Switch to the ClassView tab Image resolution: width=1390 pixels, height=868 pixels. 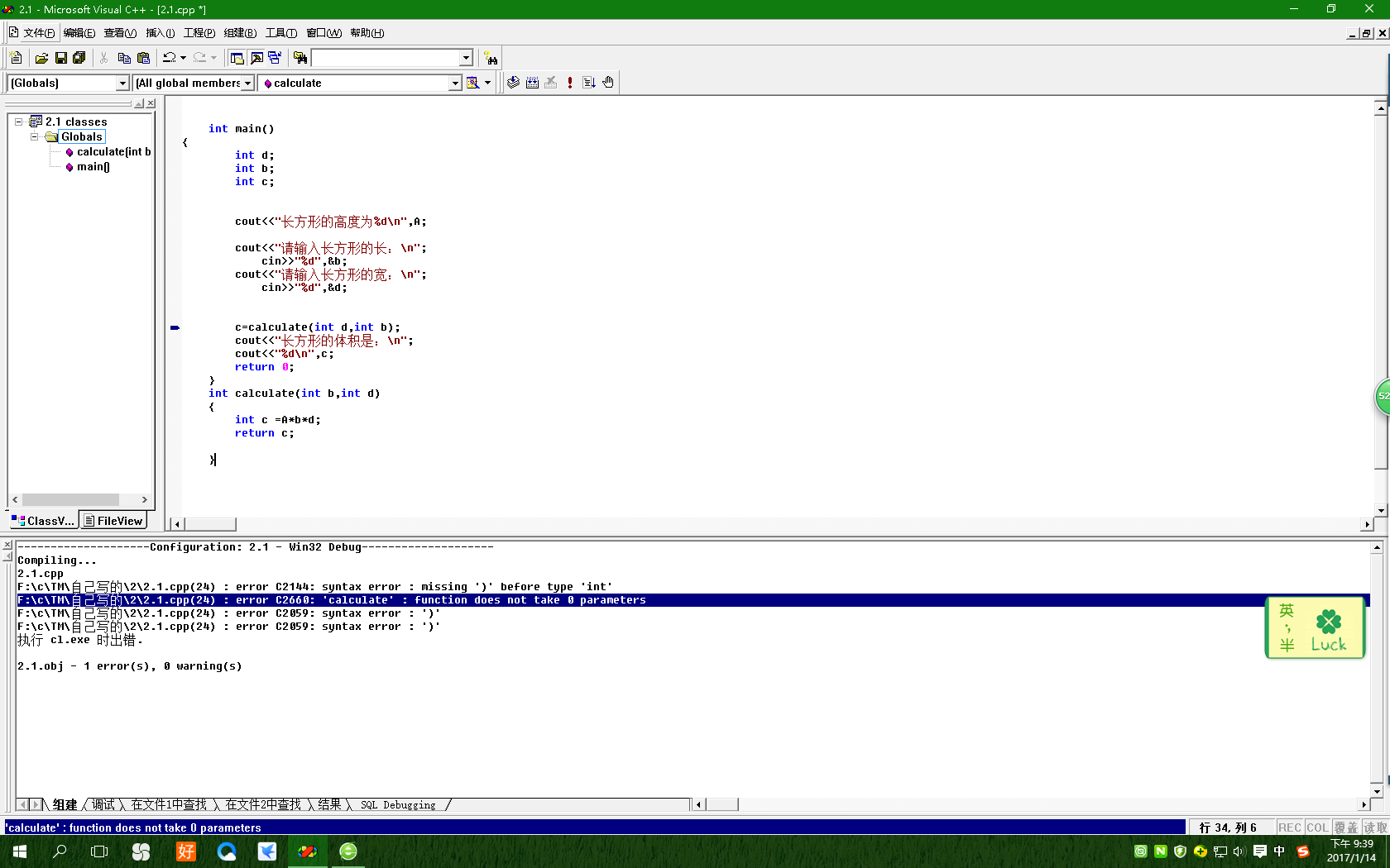(43, 521)
